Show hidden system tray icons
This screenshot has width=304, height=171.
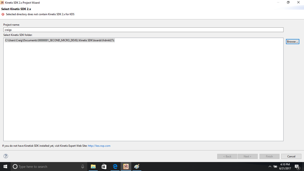[x=270, y=166]
